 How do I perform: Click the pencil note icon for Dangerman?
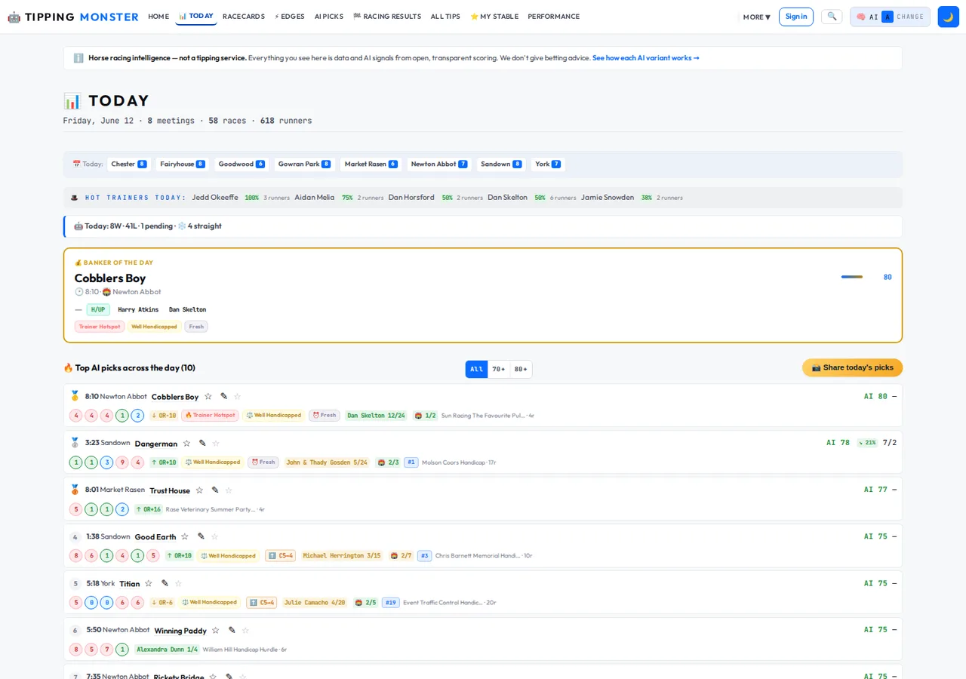(x=202, y=443)
